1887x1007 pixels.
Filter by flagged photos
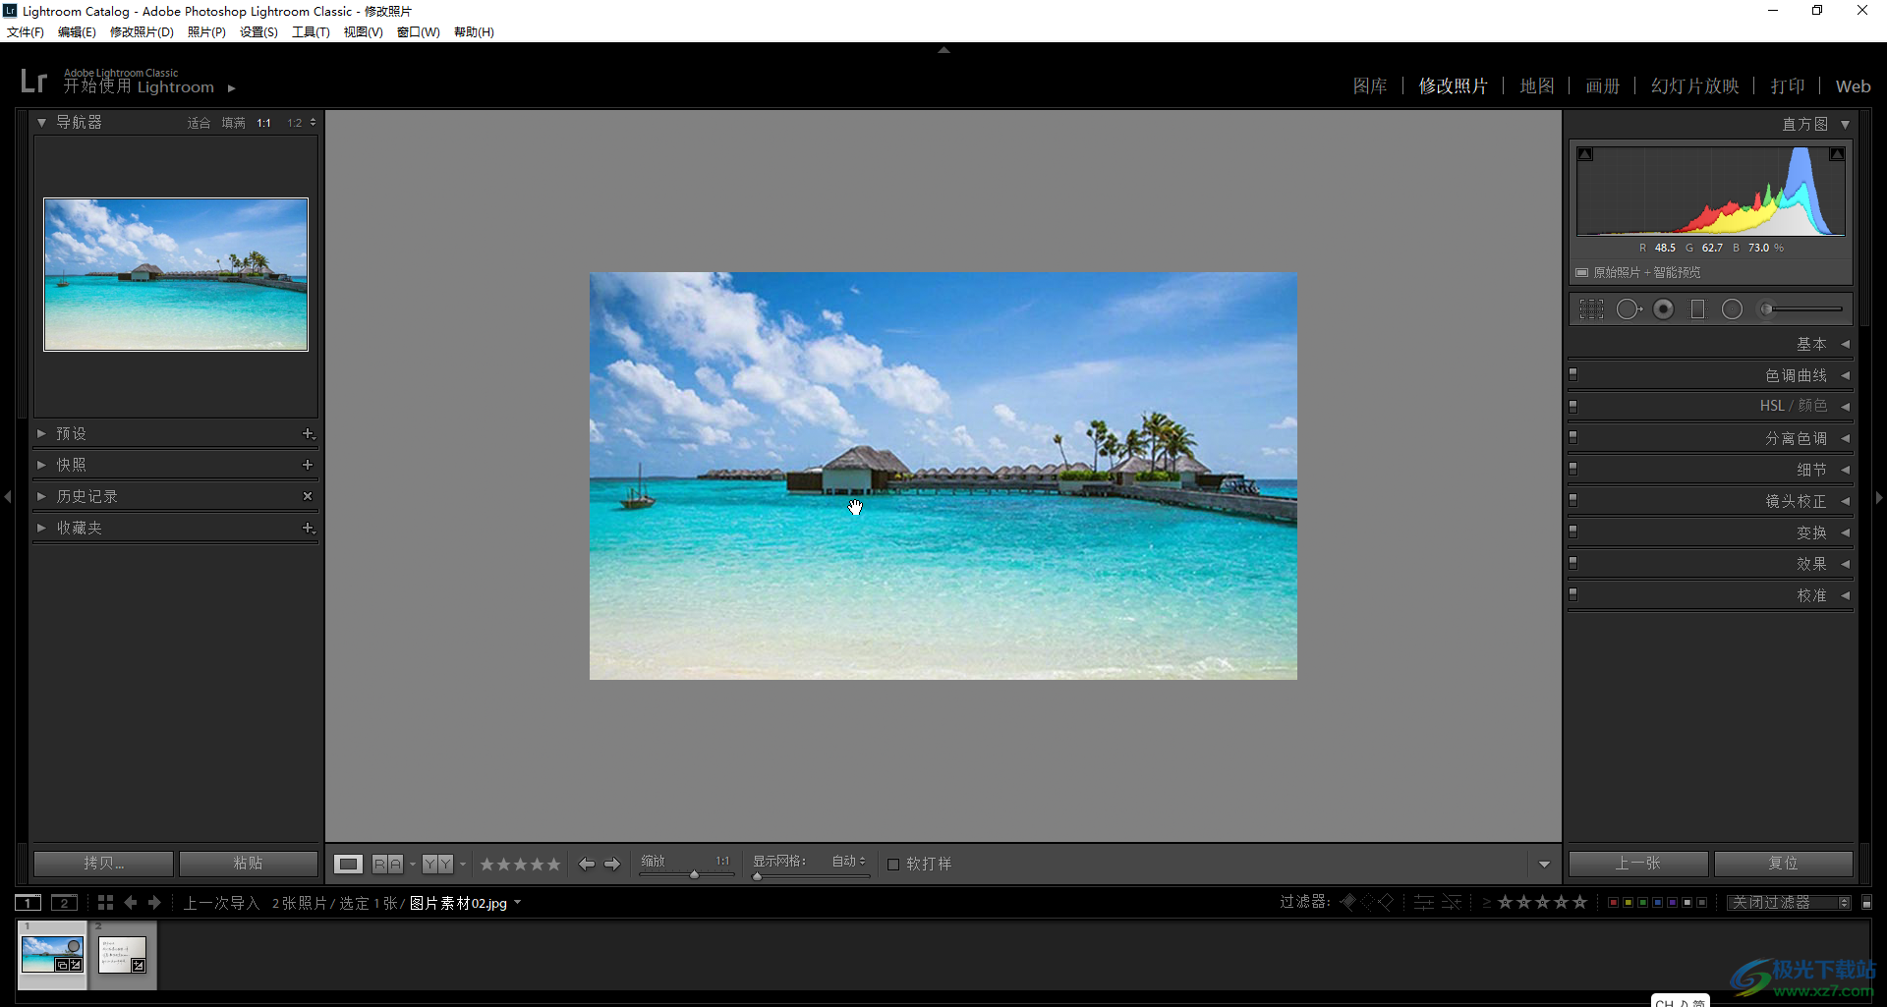pos(1348,901)
